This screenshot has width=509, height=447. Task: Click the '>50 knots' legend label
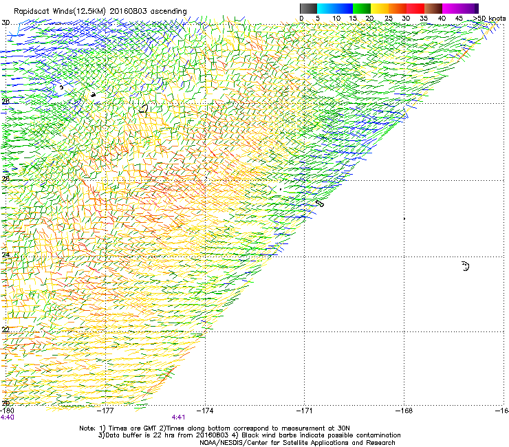click(x=489, y=19)
